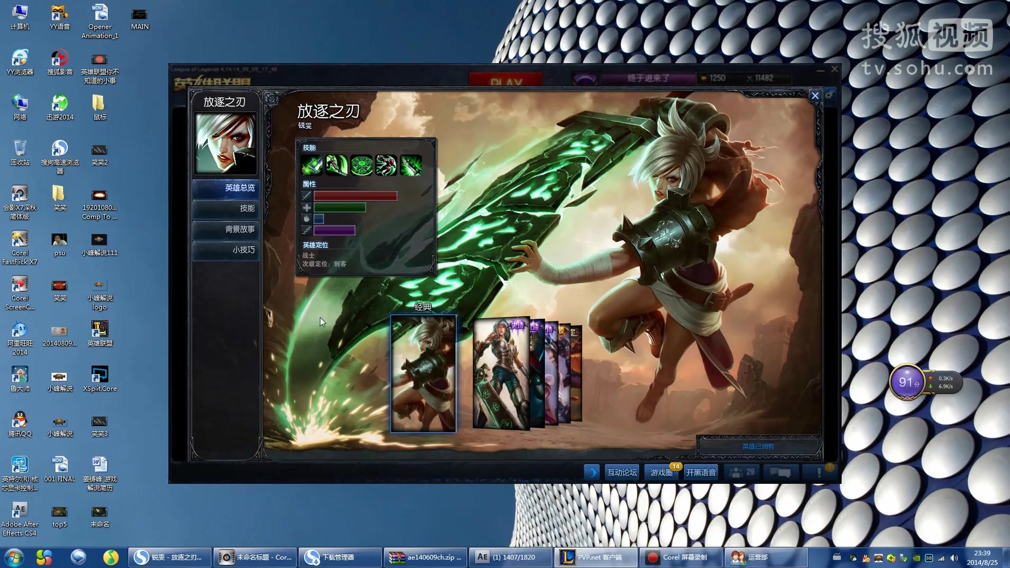The image size is (1010, 568).
Task: Open the 开黑语音 voice button
Action: point(701,472)
